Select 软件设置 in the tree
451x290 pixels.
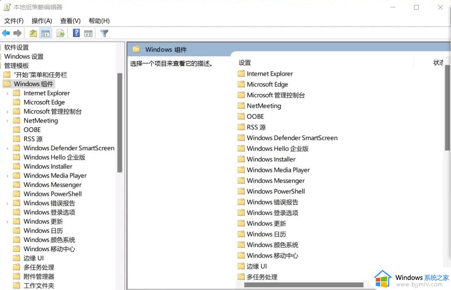(x=16, y=47)
